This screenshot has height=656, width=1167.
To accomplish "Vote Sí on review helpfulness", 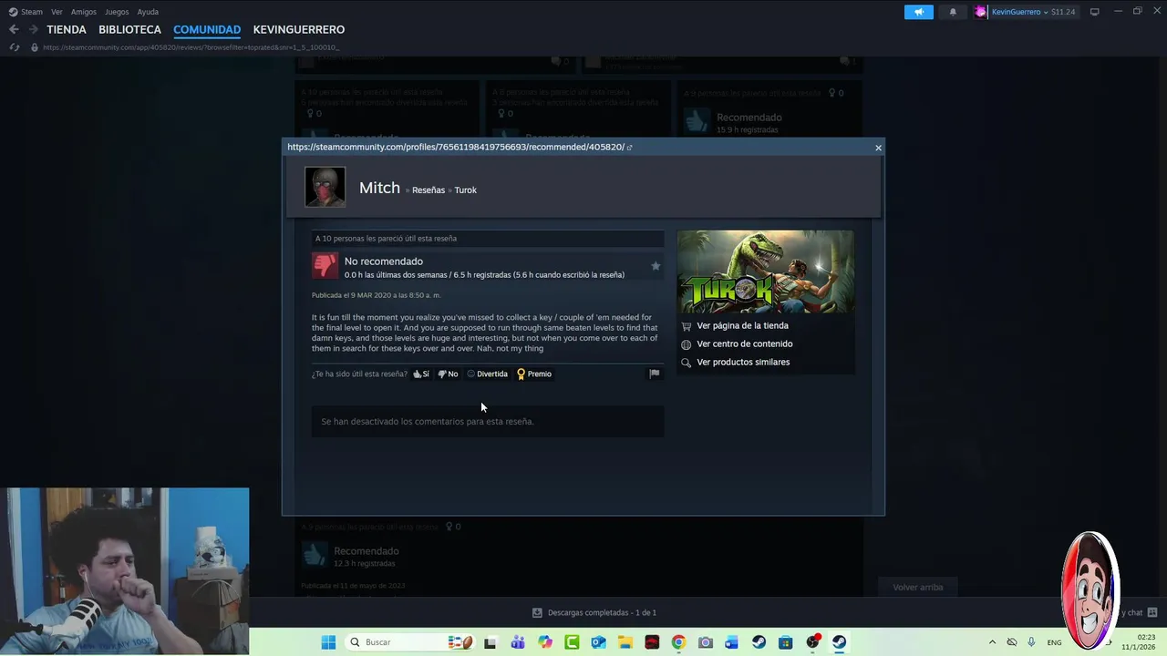I will click(420, 374).
